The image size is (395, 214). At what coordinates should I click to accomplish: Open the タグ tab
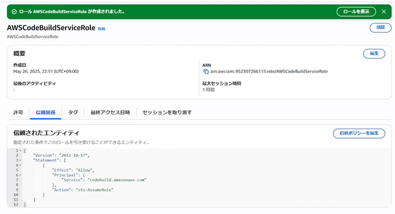coord(73,112)
